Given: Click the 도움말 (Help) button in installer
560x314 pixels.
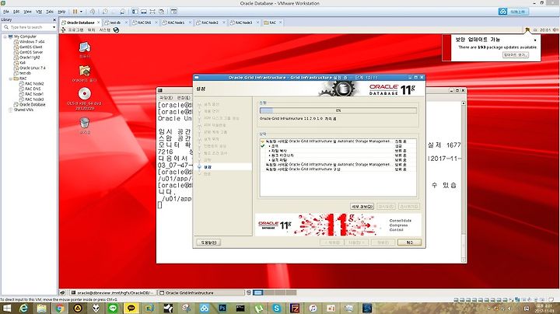Looking at the screenshot, I should point(208,242).
